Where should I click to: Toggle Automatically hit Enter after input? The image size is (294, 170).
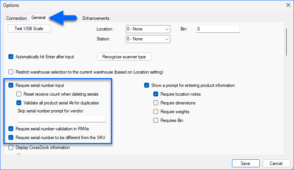pos(11,57)
